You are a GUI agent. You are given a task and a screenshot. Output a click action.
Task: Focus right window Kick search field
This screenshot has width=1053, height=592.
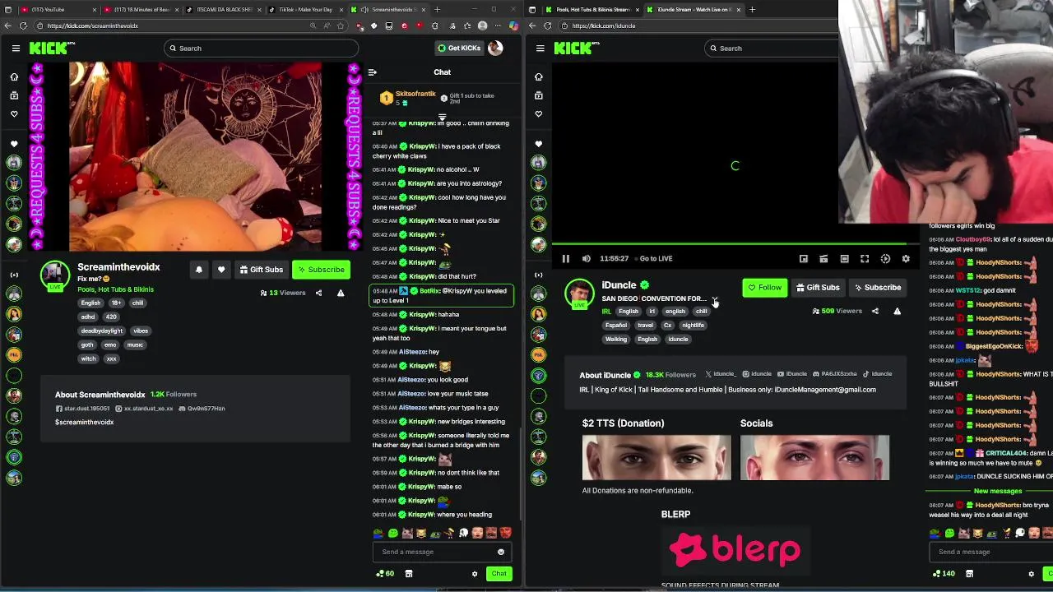point(773,49)
